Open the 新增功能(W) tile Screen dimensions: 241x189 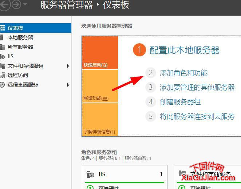pos(100,86)
